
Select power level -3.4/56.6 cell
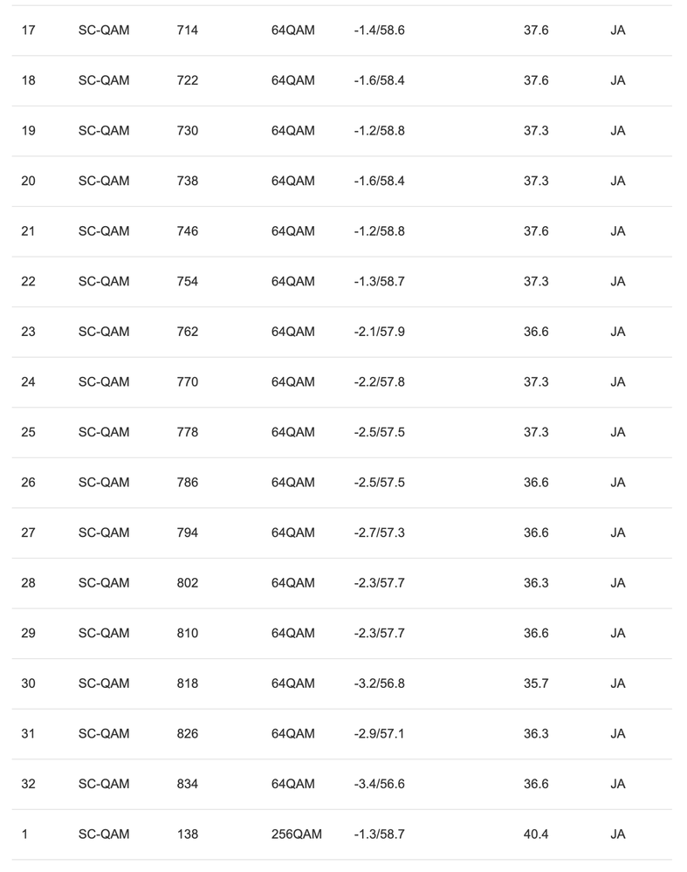tap(379, 784)
